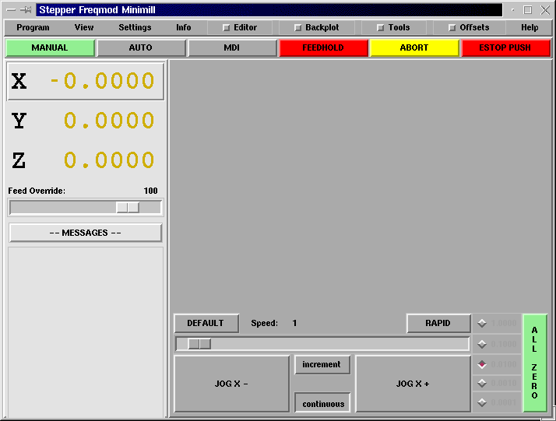
Task: Enable the Backplot checkbox
Action: [297, 27]
